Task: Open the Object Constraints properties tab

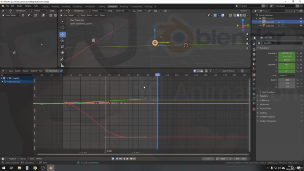Action: (254, 94)
